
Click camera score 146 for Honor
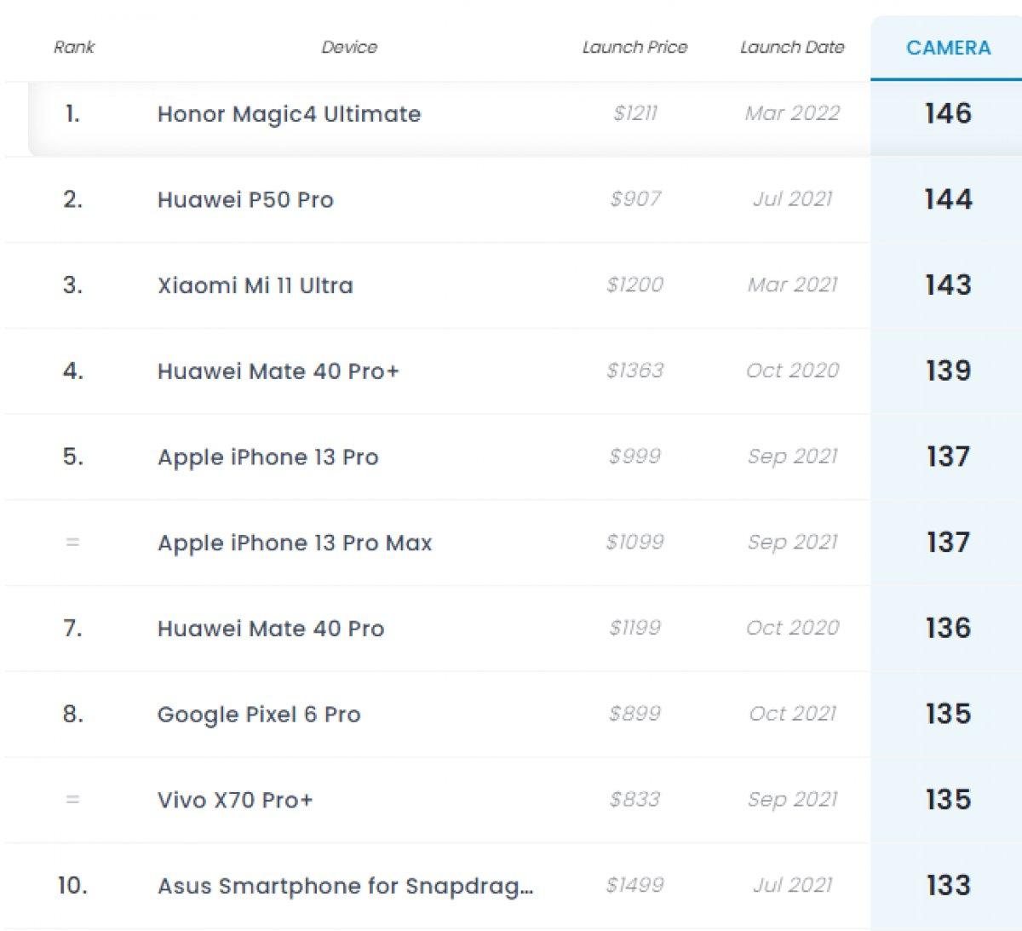[x=948, y=113]
